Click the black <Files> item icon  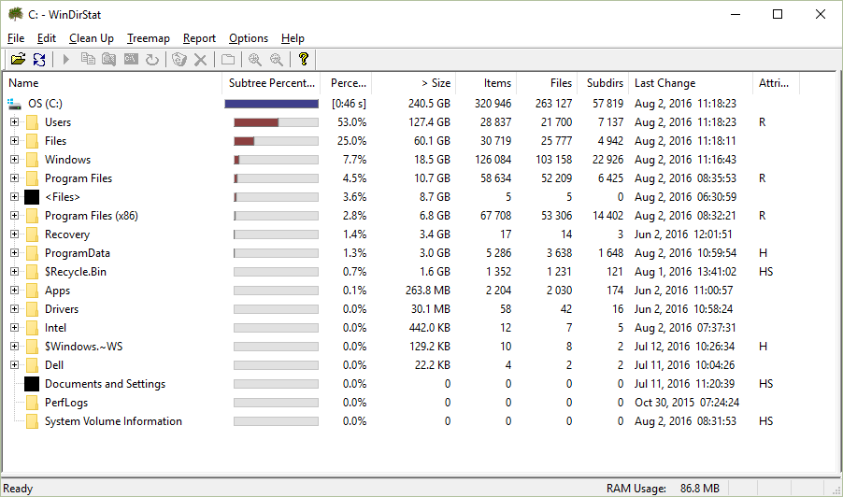pos(32,197)
